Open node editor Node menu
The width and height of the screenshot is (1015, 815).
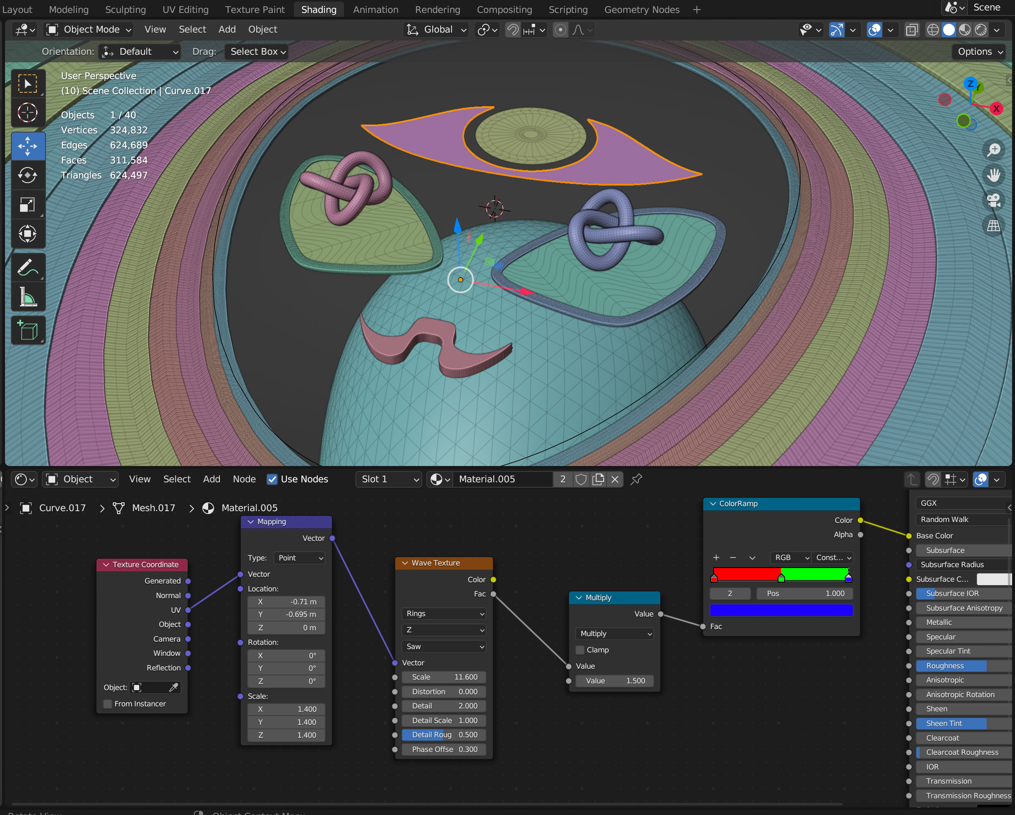tap(244, 479)
